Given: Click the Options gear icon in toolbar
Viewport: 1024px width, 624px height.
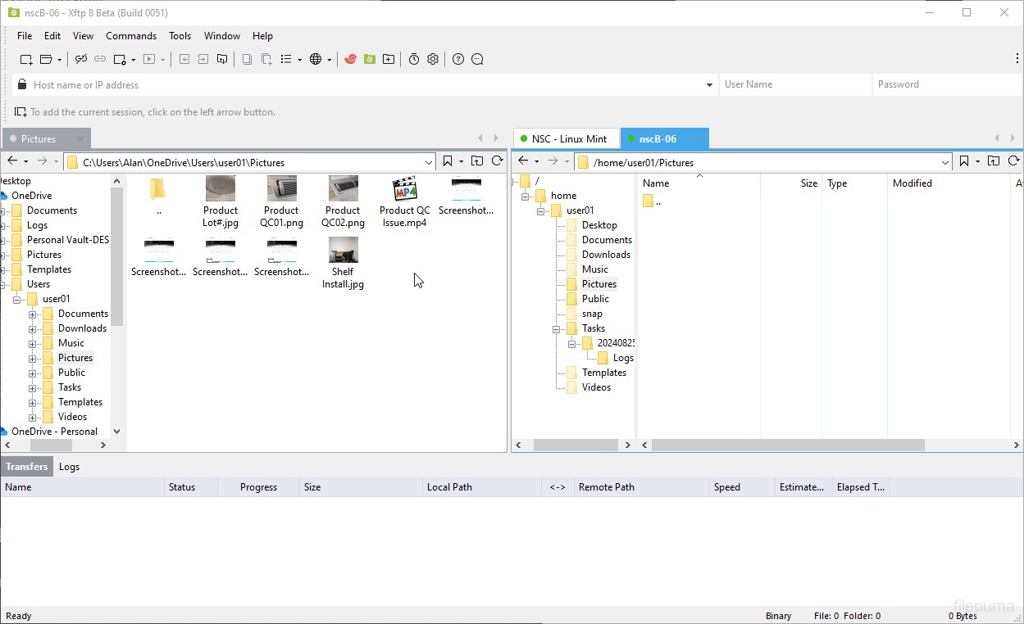Looking at the screenshot, I should pos(433,59).
